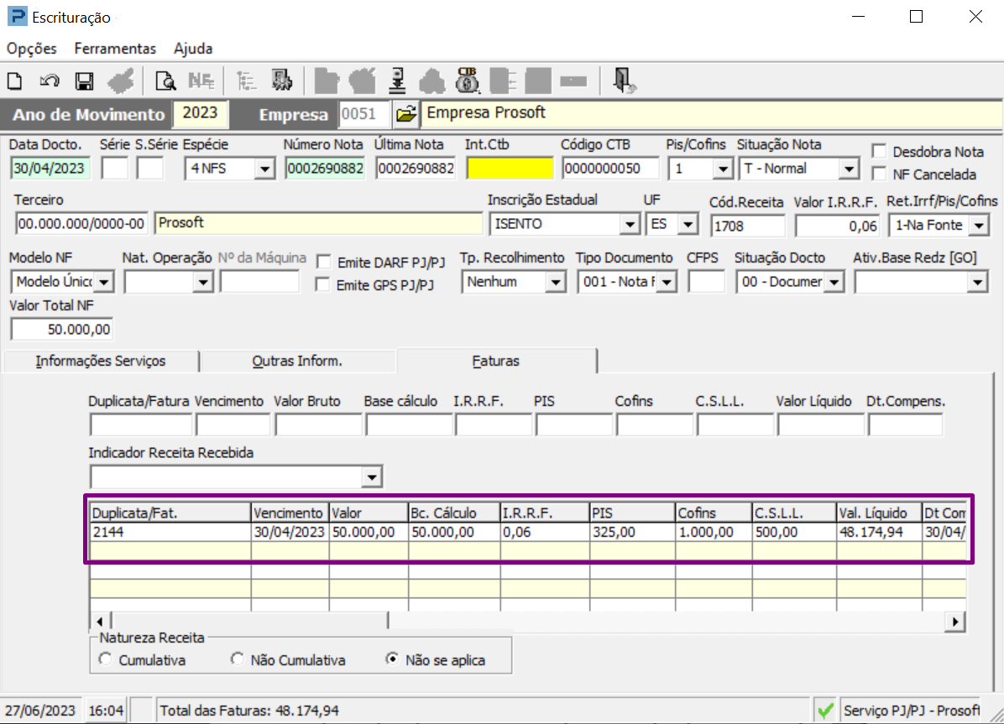This screenshot has height=724, width=1004.
Task: Switch to Informações Serviços tab
Action: pos(101,361)
